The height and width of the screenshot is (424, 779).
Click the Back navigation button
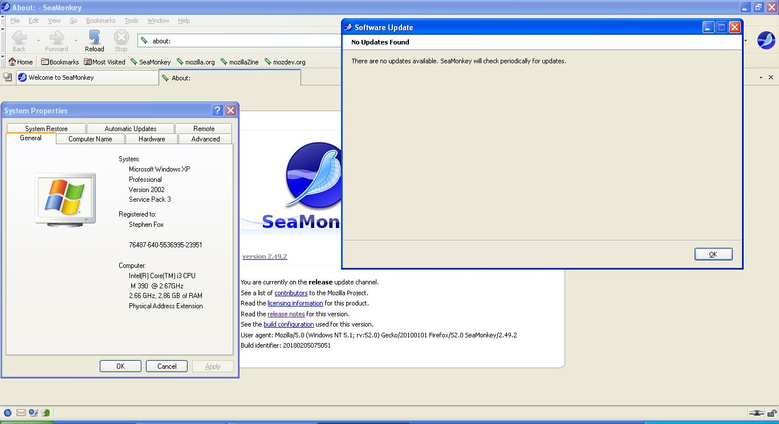click(x=19, y=40)
